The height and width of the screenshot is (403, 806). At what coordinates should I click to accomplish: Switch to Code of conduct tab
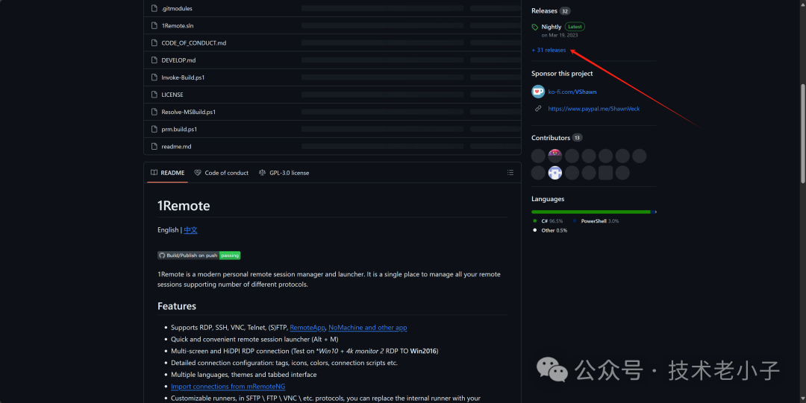[x=222, y=173]
